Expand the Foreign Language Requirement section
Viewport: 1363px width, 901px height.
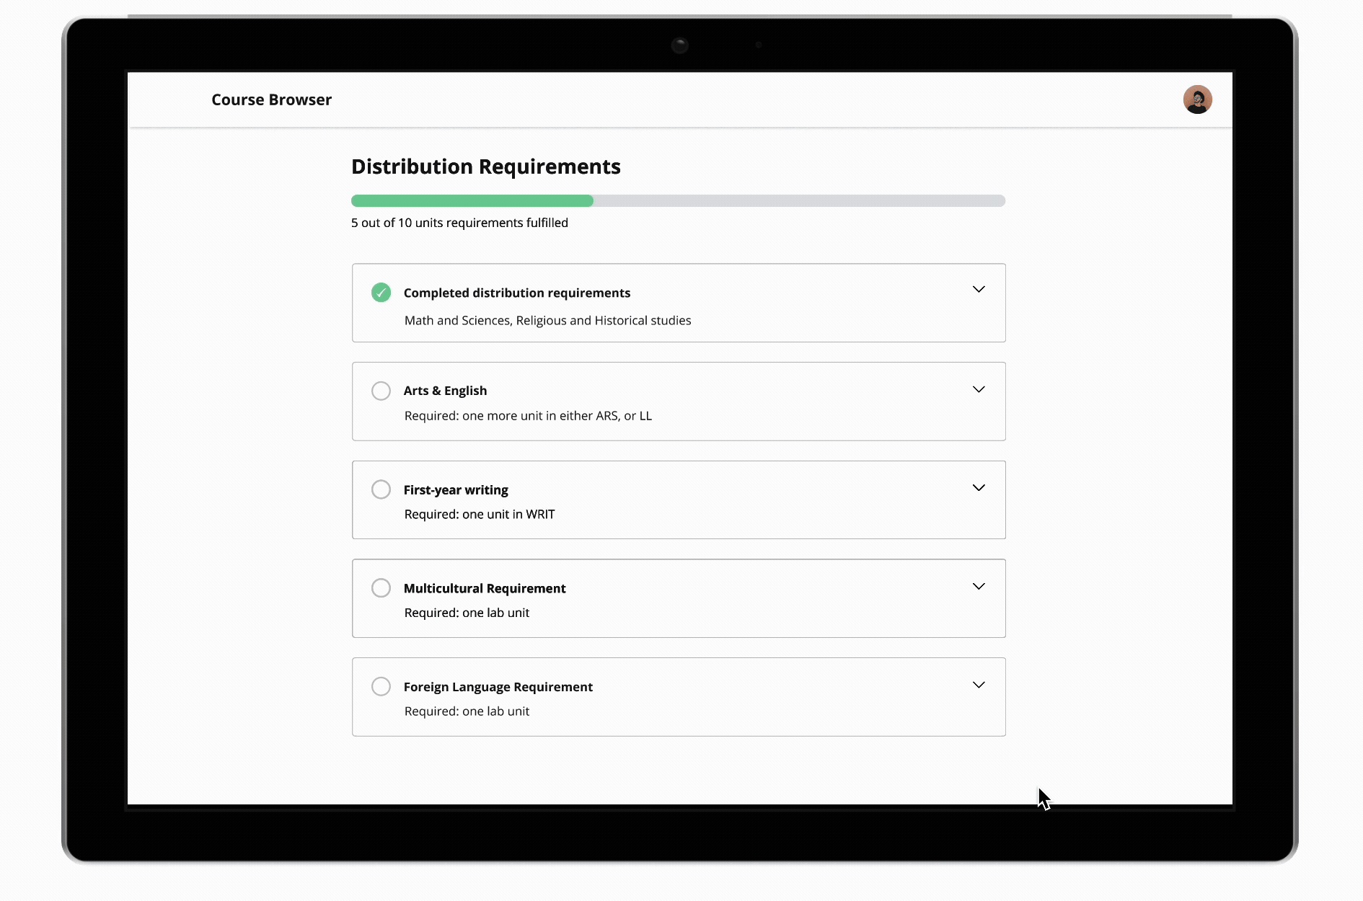coord(979,685)
